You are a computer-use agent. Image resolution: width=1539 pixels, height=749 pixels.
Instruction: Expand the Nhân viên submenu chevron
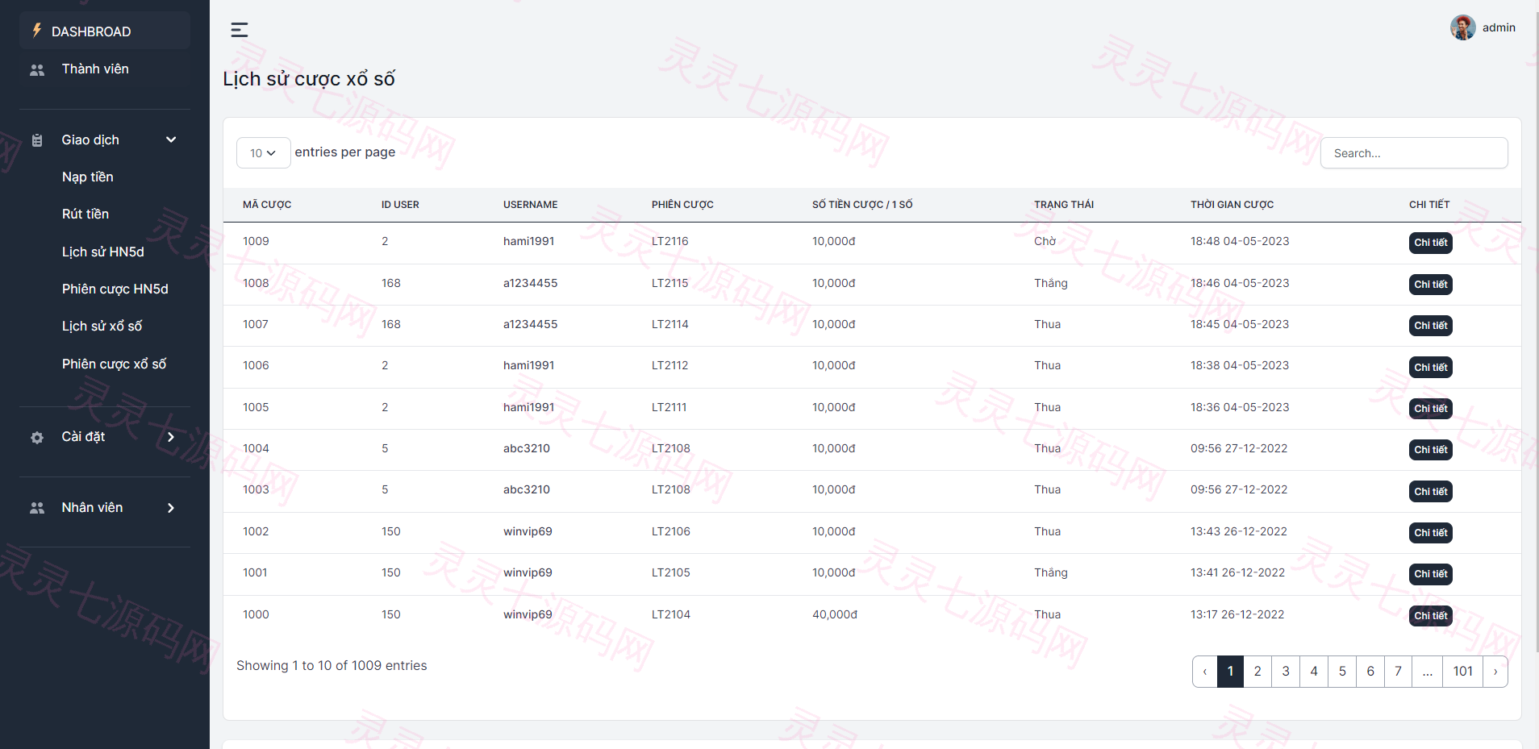171,508
